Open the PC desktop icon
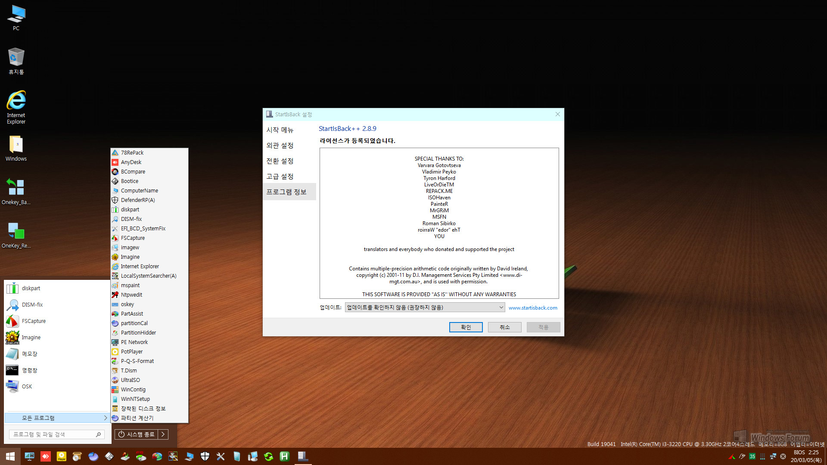827x465 pixels. [16, 18]
